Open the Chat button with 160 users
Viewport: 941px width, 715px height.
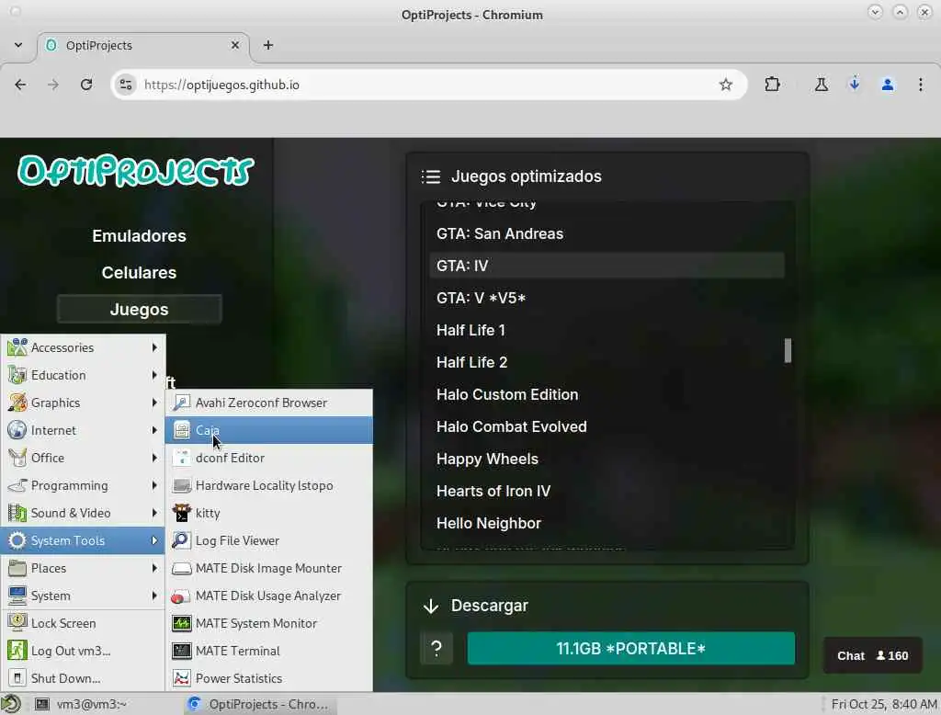pyautogui.click(x=873, y=655)
